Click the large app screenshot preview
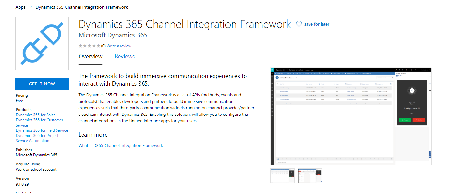This screenshot has width=454, height=193. 351,116
